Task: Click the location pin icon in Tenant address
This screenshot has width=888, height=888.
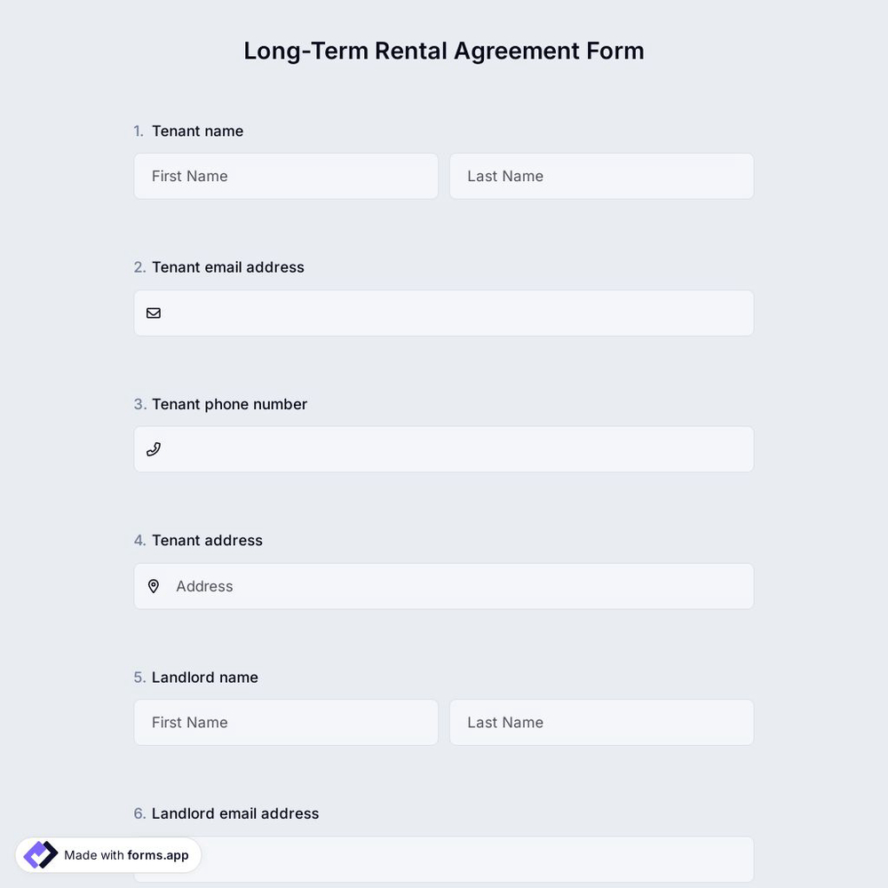Action: pyautogui.click(x=153, y=586)
